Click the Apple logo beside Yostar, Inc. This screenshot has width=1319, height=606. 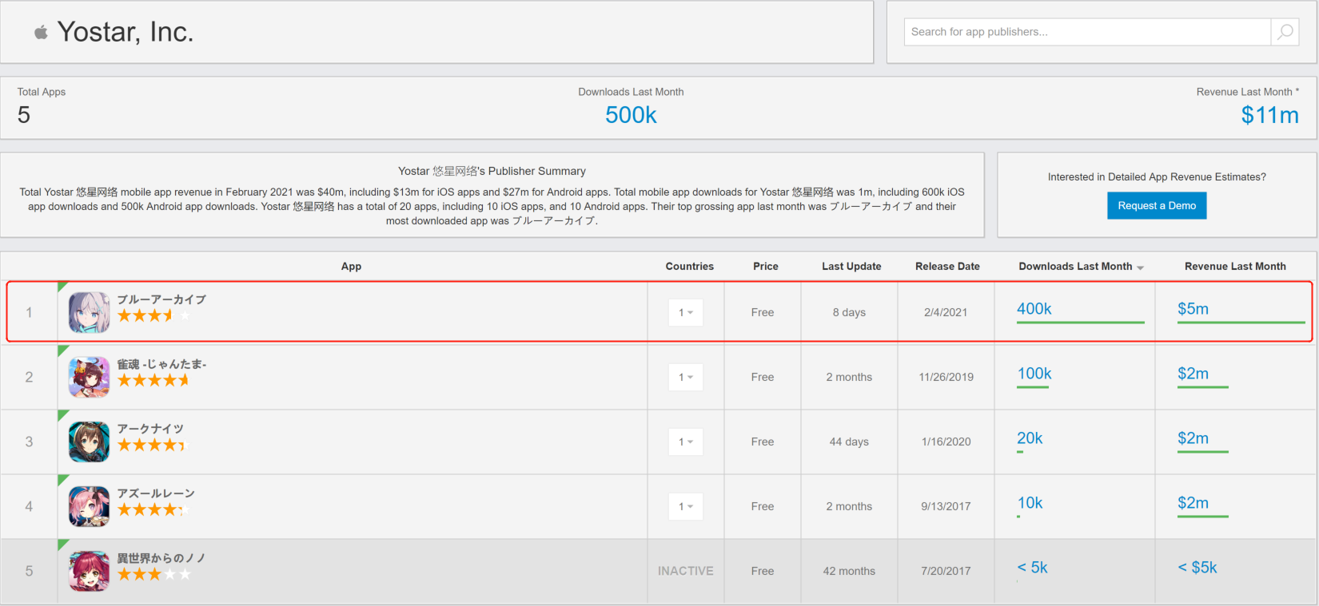pyautogui.click(x=41, y=32)
